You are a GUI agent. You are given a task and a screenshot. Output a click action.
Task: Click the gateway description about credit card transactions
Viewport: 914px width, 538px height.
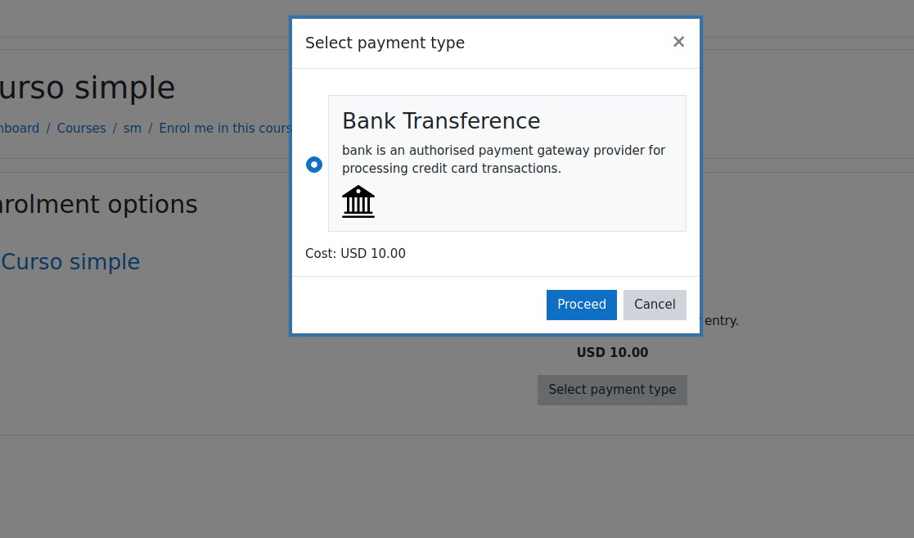[x=503, y=160]
